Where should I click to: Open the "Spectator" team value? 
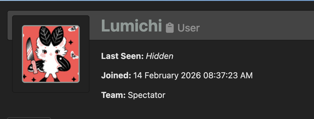[147, 95]
